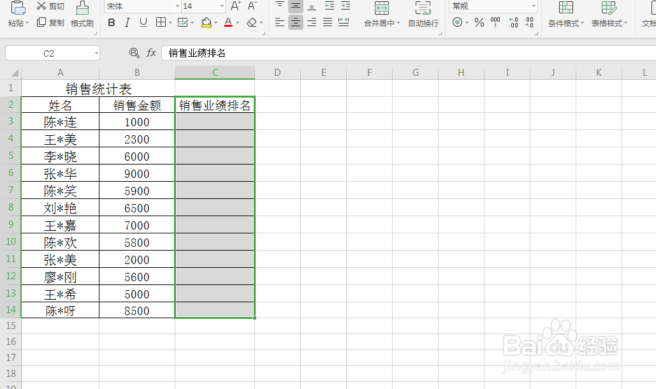Open the font color dropdown arrow
The image size is (656, 389).
click(x=238, y=22)
